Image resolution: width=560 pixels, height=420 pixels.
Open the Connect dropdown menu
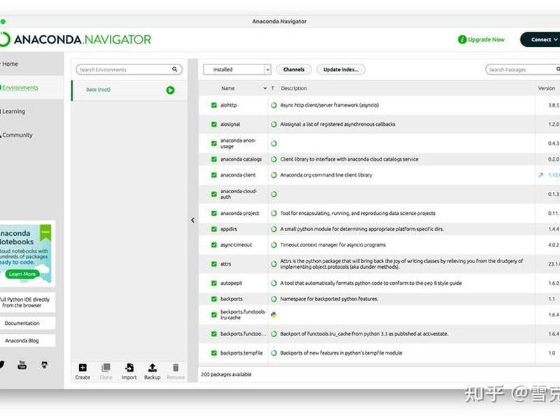click(x=540, y=40)
